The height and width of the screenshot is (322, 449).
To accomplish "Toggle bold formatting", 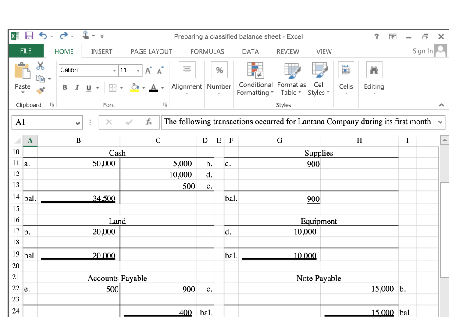I will coord(64,87).
